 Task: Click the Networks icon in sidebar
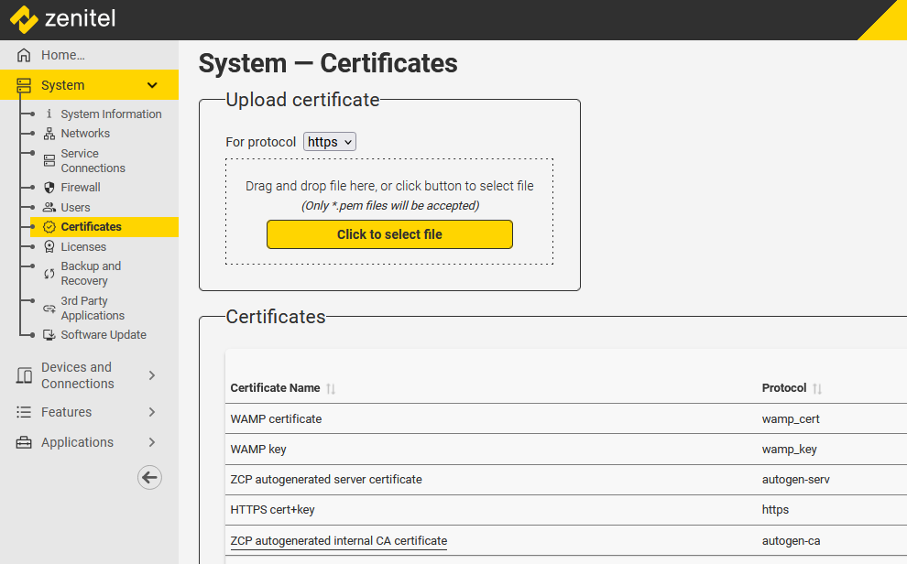[49, 134]
